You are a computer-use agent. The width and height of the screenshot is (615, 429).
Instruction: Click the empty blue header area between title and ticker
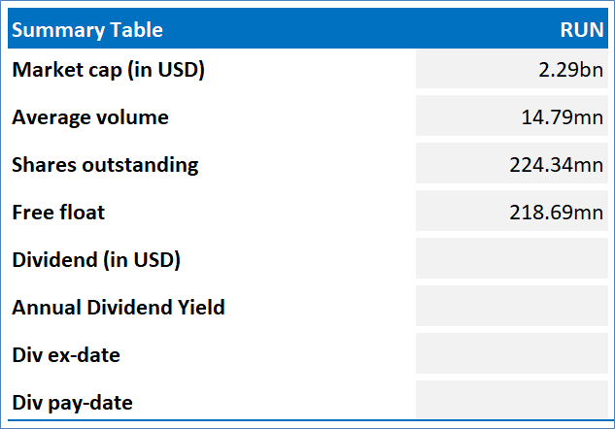[x=359, y=29]
